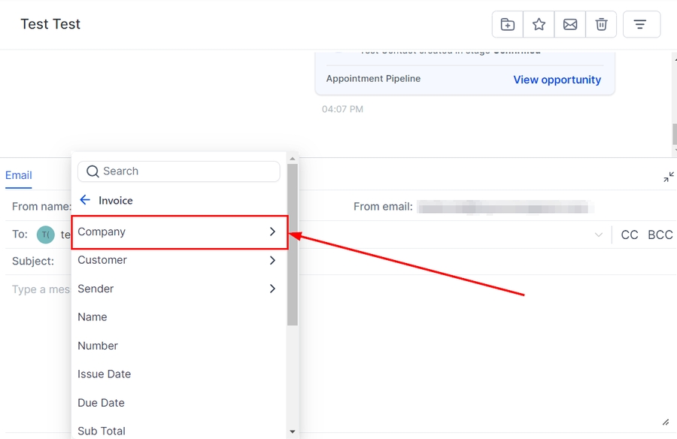Select the Name invoice field
677x439 pixels.
click(x=93, y=317)
